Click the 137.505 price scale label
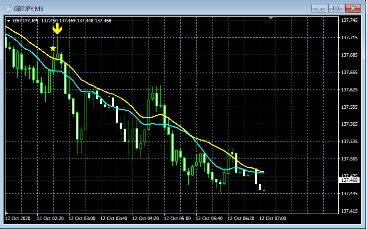Screen dimensions: 367x229 pyautogui.click(x=350, y=159)
